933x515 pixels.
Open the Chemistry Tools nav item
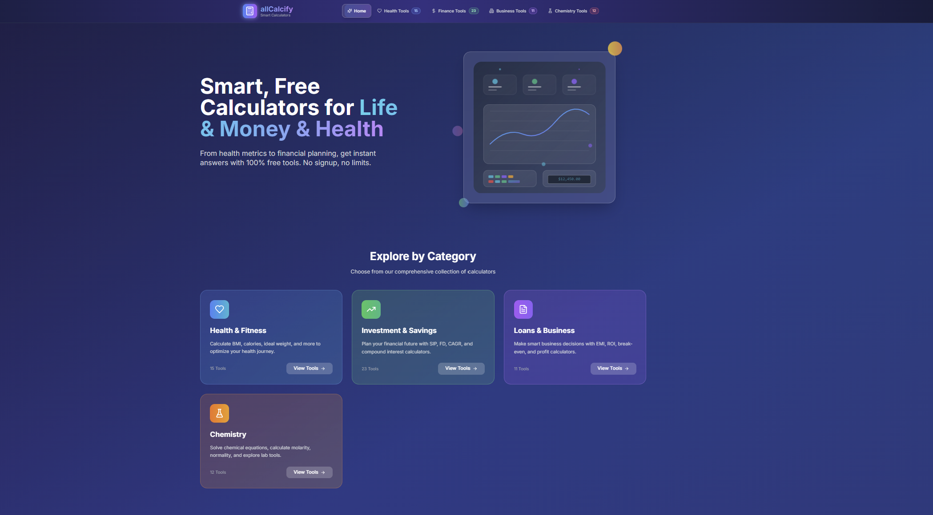[x=573, y=11]
